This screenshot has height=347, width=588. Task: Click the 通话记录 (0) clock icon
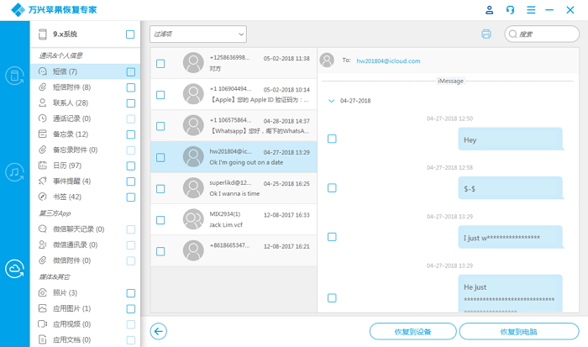pyautogui.click(x=43, y=118)
